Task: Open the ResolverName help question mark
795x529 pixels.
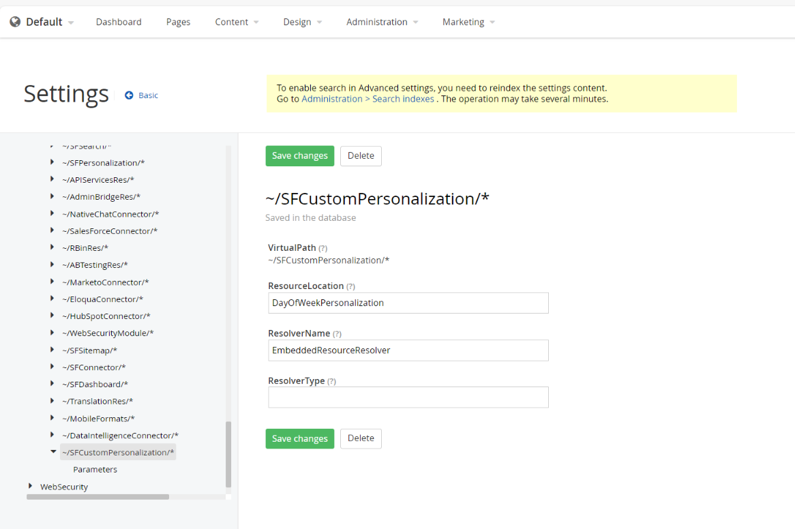Action: [337, 334]
